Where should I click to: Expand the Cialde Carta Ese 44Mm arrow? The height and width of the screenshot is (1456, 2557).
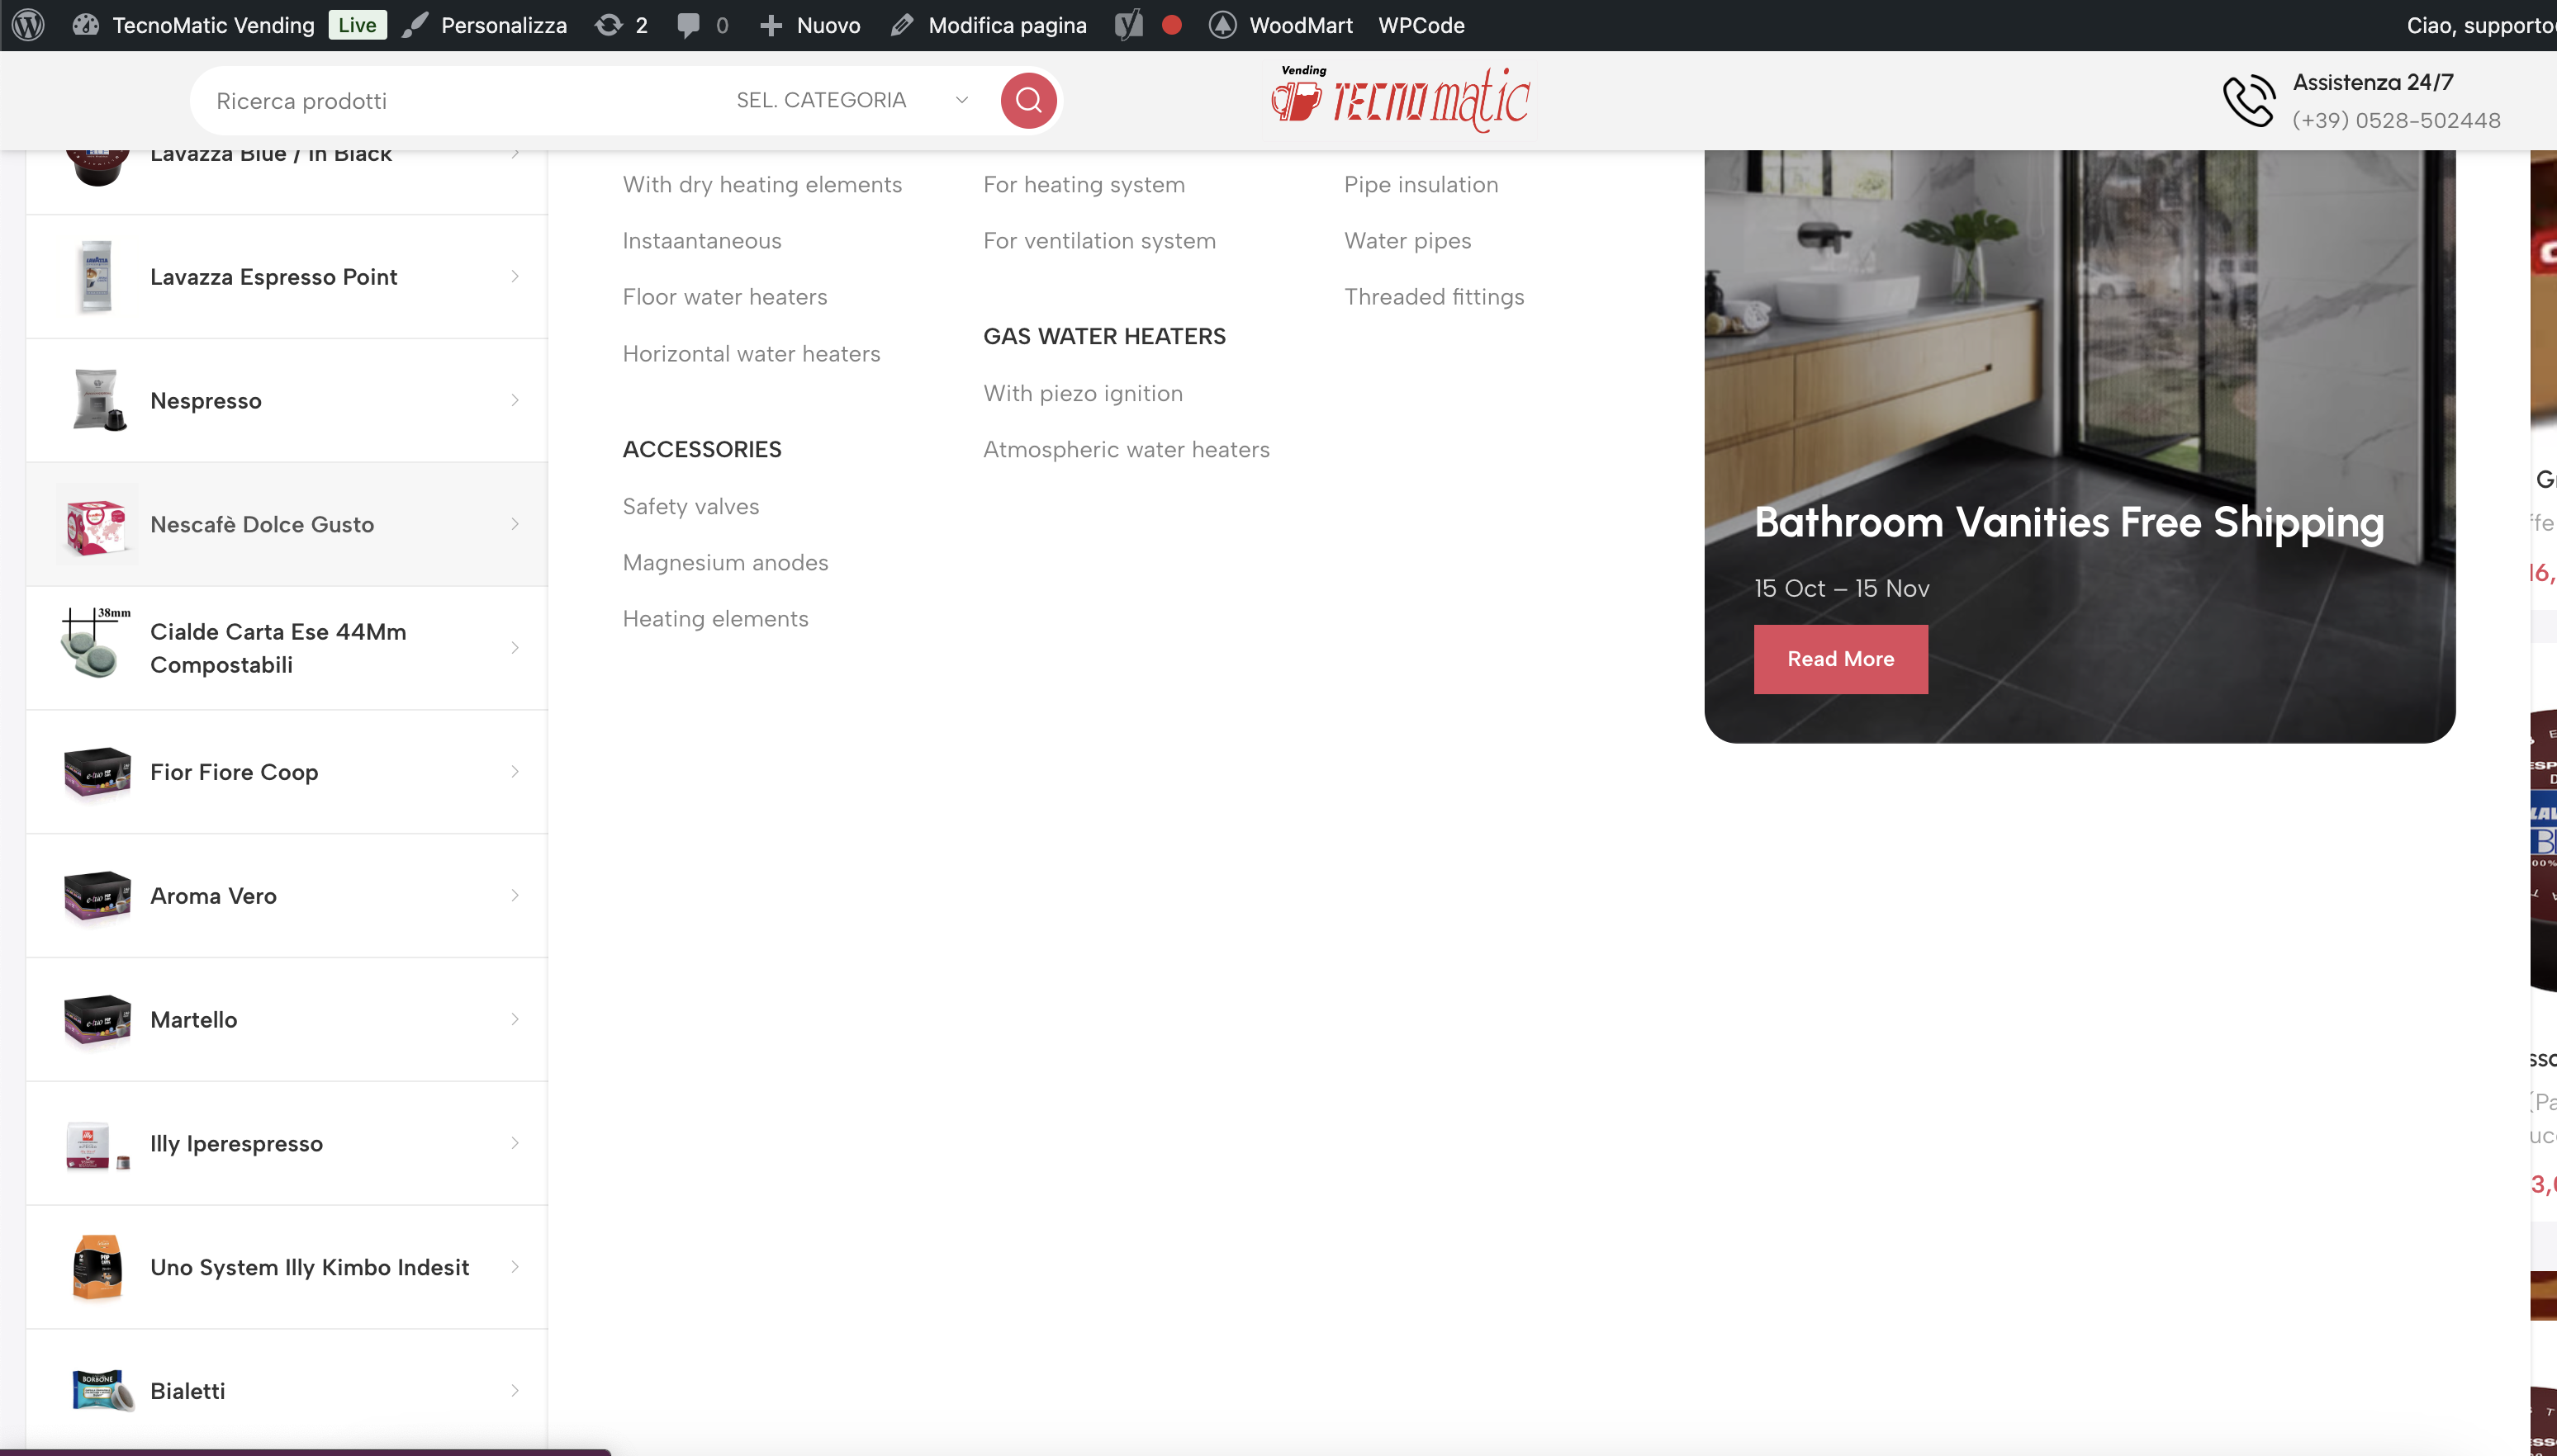coord(515,648)
